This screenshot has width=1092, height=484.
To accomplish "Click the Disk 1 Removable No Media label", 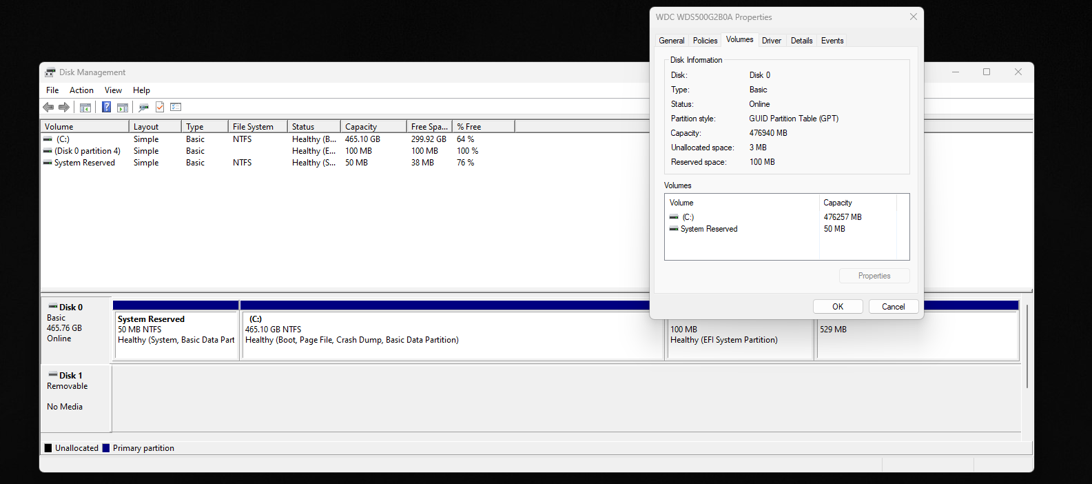I will pos(75,398).
